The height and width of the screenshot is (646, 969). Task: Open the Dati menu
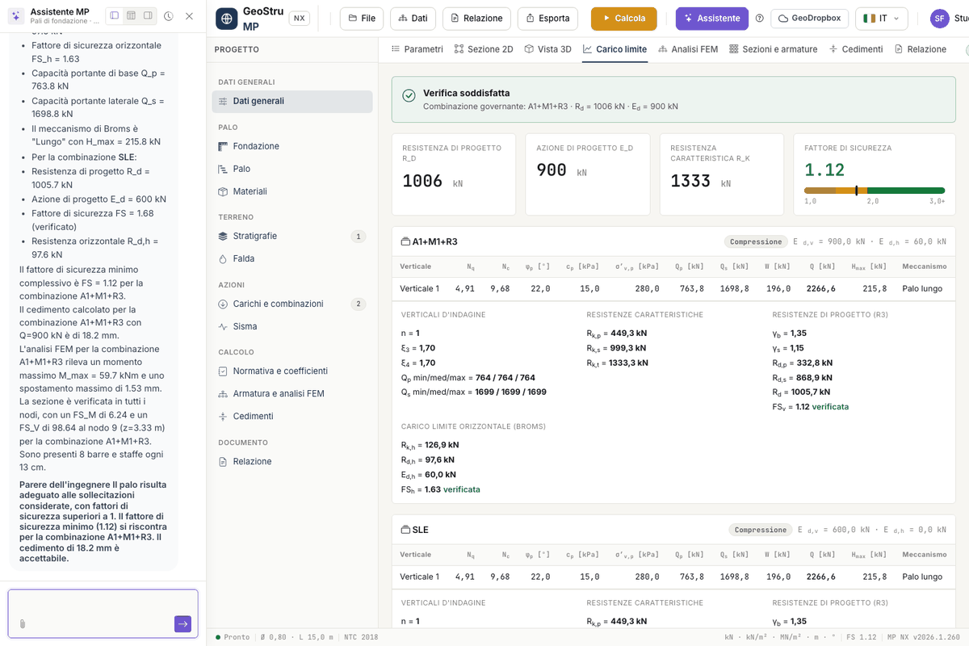(x=413, y=19)
